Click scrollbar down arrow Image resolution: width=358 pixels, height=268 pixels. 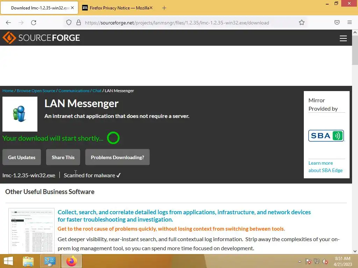(355, 251)
